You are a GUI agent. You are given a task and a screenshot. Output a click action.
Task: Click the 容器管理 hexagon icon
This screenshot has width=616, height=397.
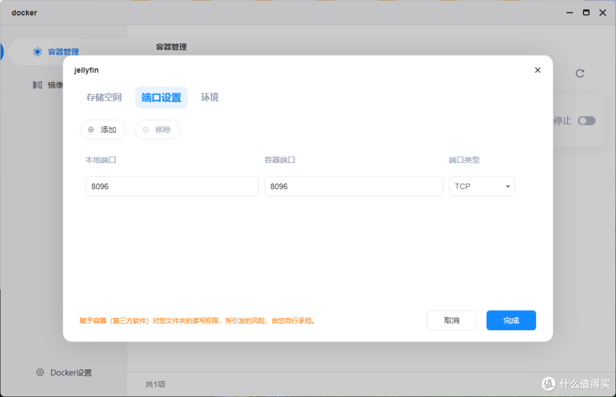click(x=37, y=52)
